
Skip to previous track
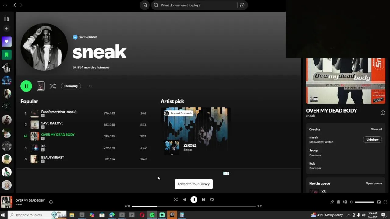pos(184,200)
